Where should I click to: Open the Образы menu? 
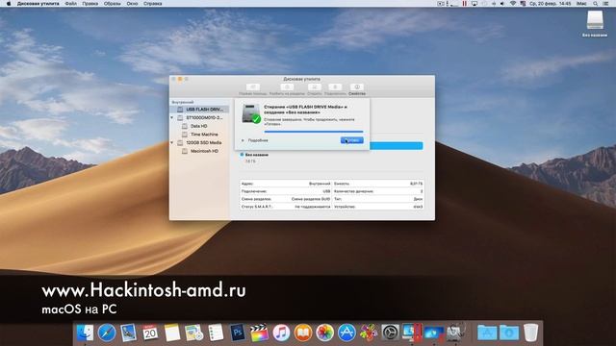pyautogui.click(x=113, y=4)
